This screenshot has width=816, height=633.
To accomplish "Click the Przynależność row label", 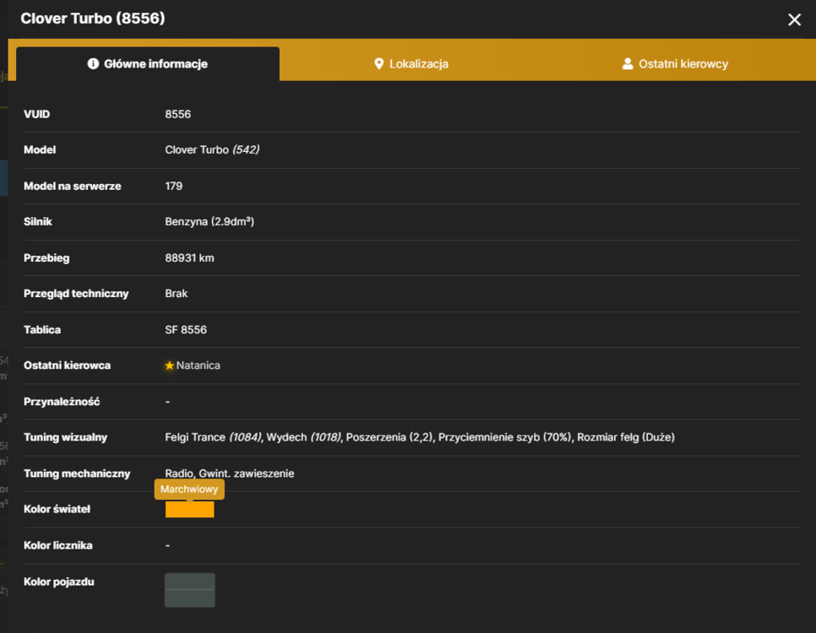I will point(62,402).
